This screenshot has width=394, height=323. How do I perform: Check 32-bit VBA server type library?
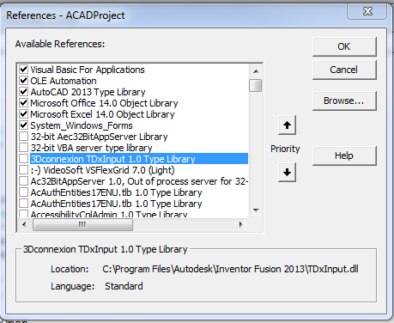pyautogui.click(x=23, y=148)
